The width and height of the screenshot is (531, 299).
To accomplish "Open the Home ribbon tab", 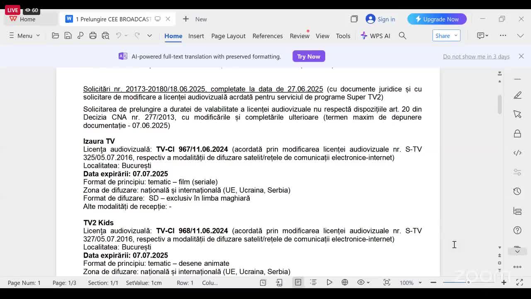I will [173, 36].
